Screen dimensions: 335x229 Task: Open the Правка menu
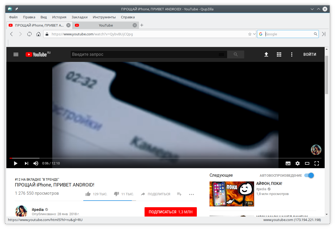[29, 17]
